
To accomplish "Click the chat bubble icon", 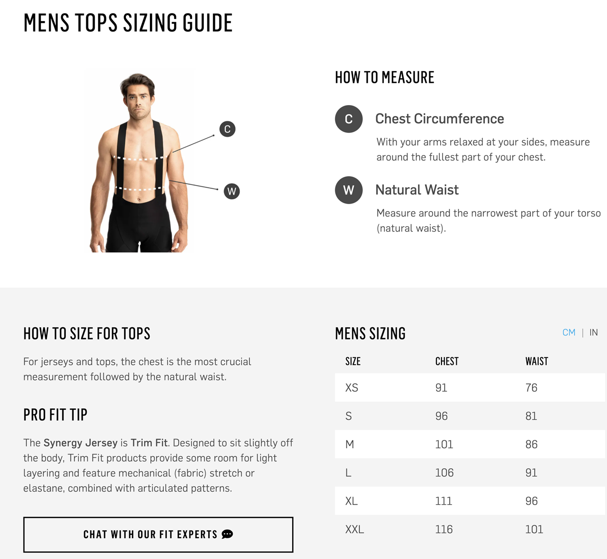I will [228, 534].
